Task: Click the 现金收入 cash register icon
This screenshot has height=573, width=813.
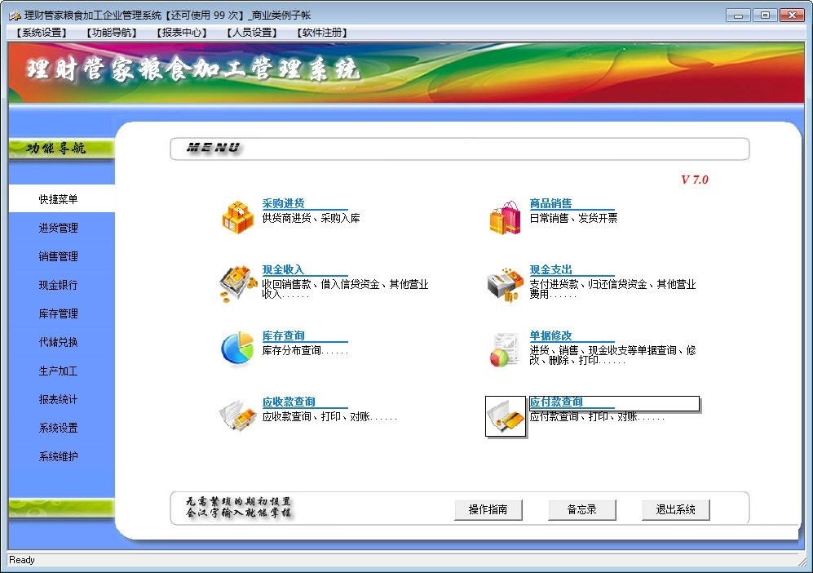Action: [238, 284]
